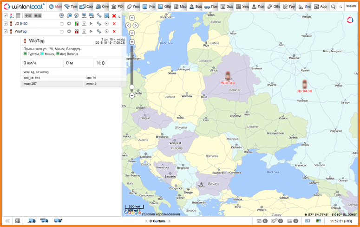Screen dimensions: 360x227
Task: Open the WiaTag additional actions dropdown
Action: pos(106,31)
